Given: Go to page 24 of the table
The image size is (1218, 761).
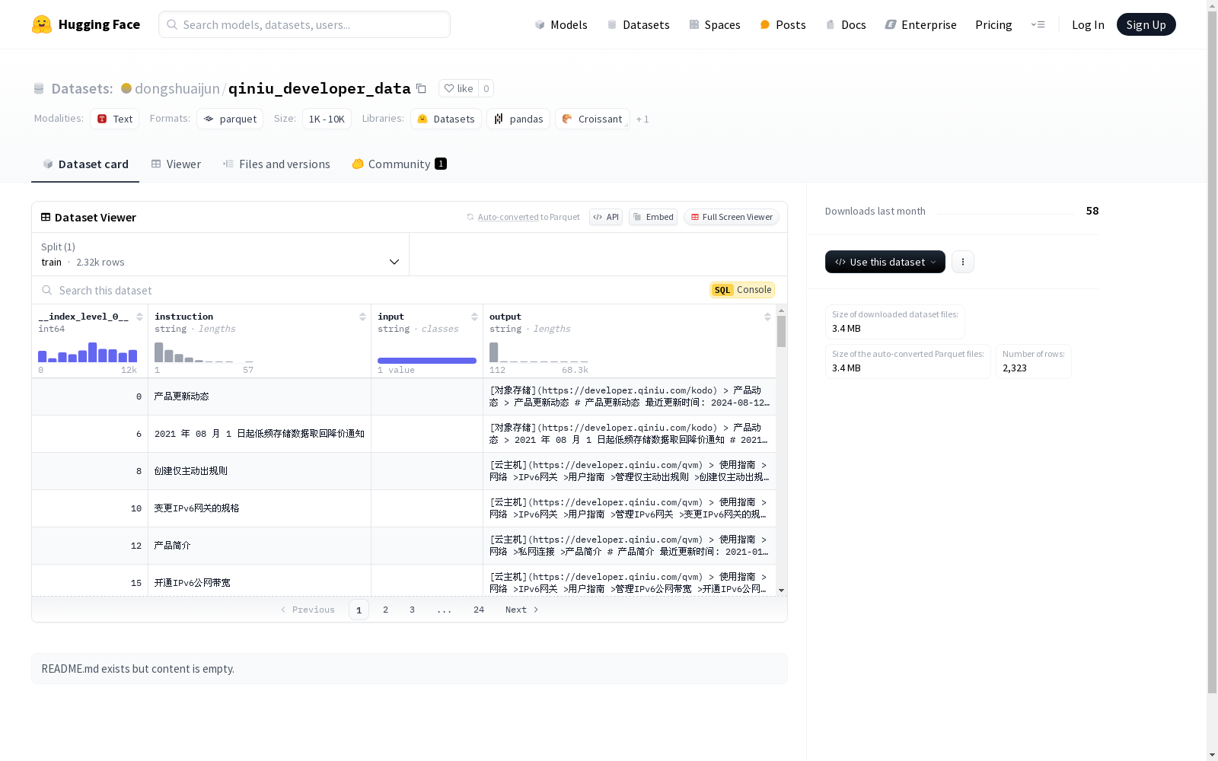Looking at the screenshot, I should pos(479,610).
